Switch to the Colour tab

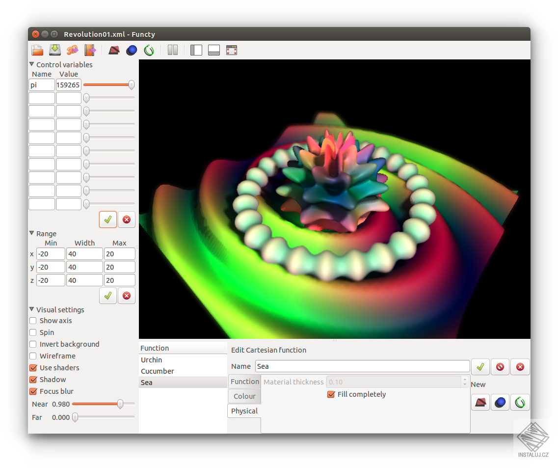244,396
